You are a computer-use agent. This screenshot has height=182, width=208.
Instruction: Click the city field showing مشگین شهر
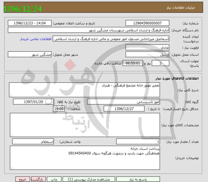30,54
